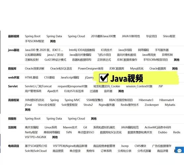Viewport: 184px width, 165px height.
Task: Open the Dubbo link
Action: coord(162,132)
